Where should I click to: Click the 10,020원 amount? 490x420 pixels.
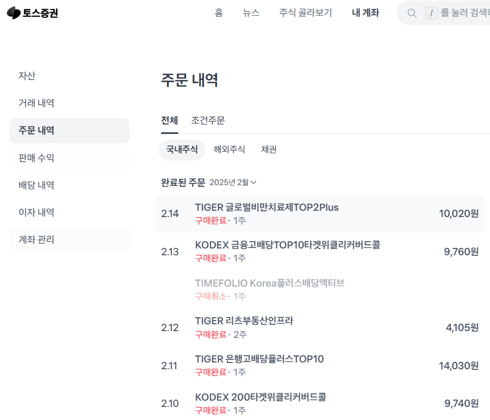coord(459,214)
